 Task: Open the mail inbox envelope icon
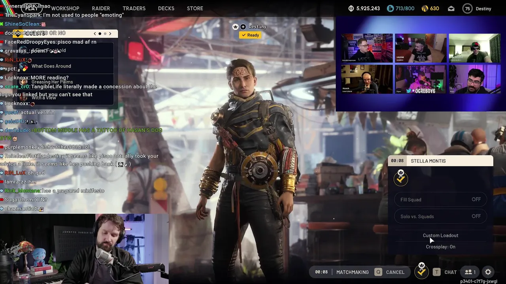(451, 8)
